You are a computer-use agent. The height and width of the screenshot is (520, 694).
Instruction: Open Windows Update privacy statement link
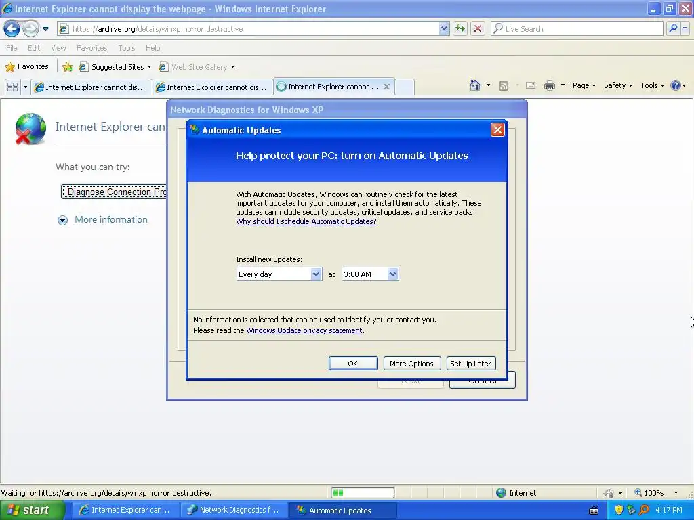tap(304, 330)
